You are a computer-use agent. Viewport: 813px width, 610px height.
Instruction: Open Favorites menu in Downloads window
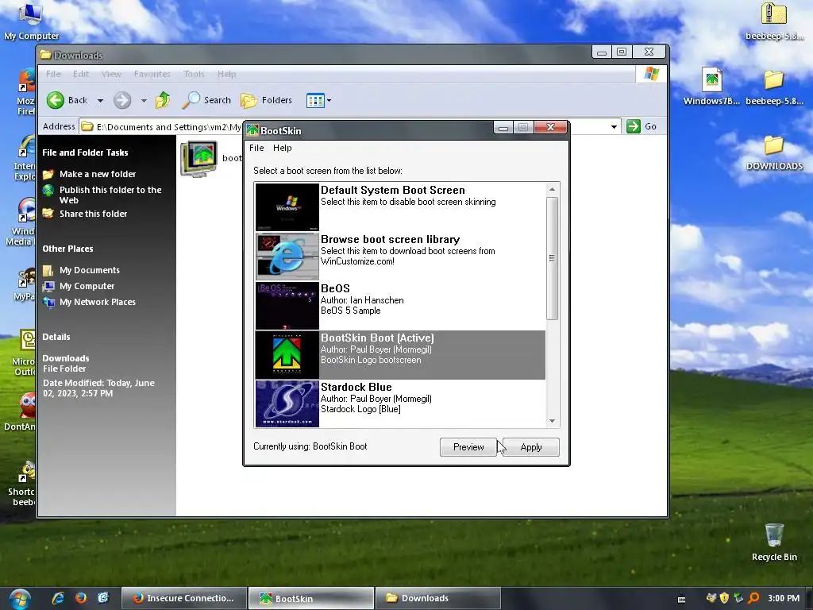(x=152, y=74)
